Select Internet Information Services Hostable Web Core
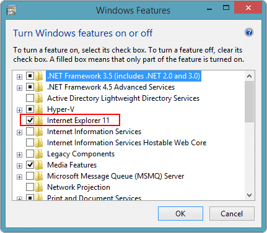Screen dimensions: 267x233 coord(127,143)
